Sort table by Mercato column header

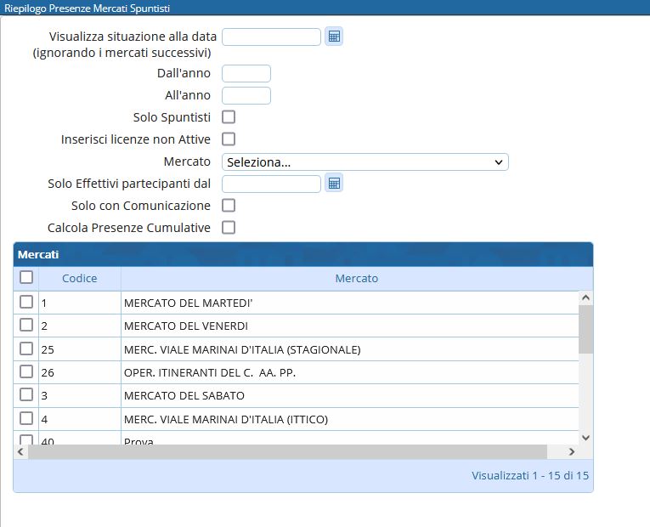tap(356, 279)
